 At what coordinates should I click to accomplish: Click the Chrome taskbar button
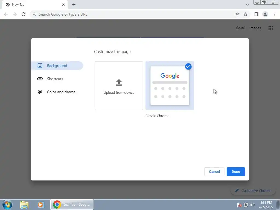[x=72, y=205]
